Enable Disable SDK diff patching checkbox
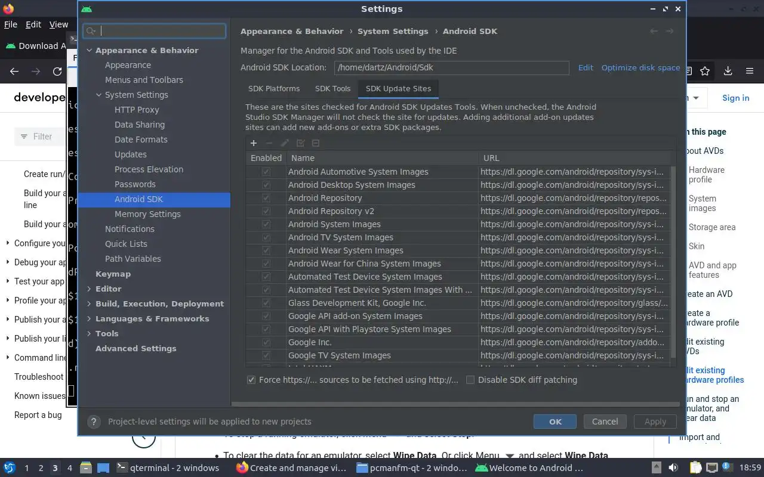 (470, 380)
